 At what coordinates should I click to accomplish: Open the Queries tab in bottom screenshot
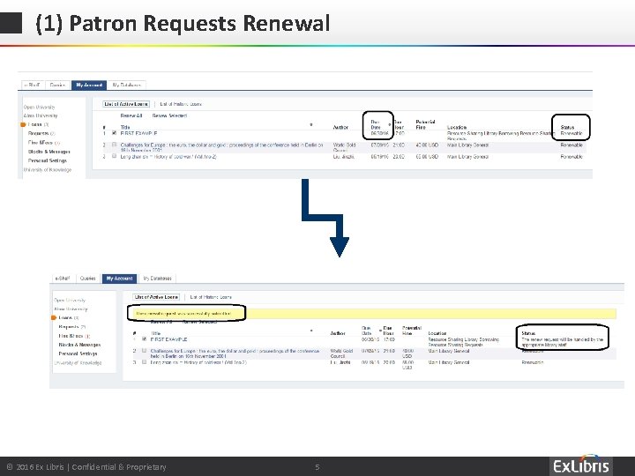88,279
